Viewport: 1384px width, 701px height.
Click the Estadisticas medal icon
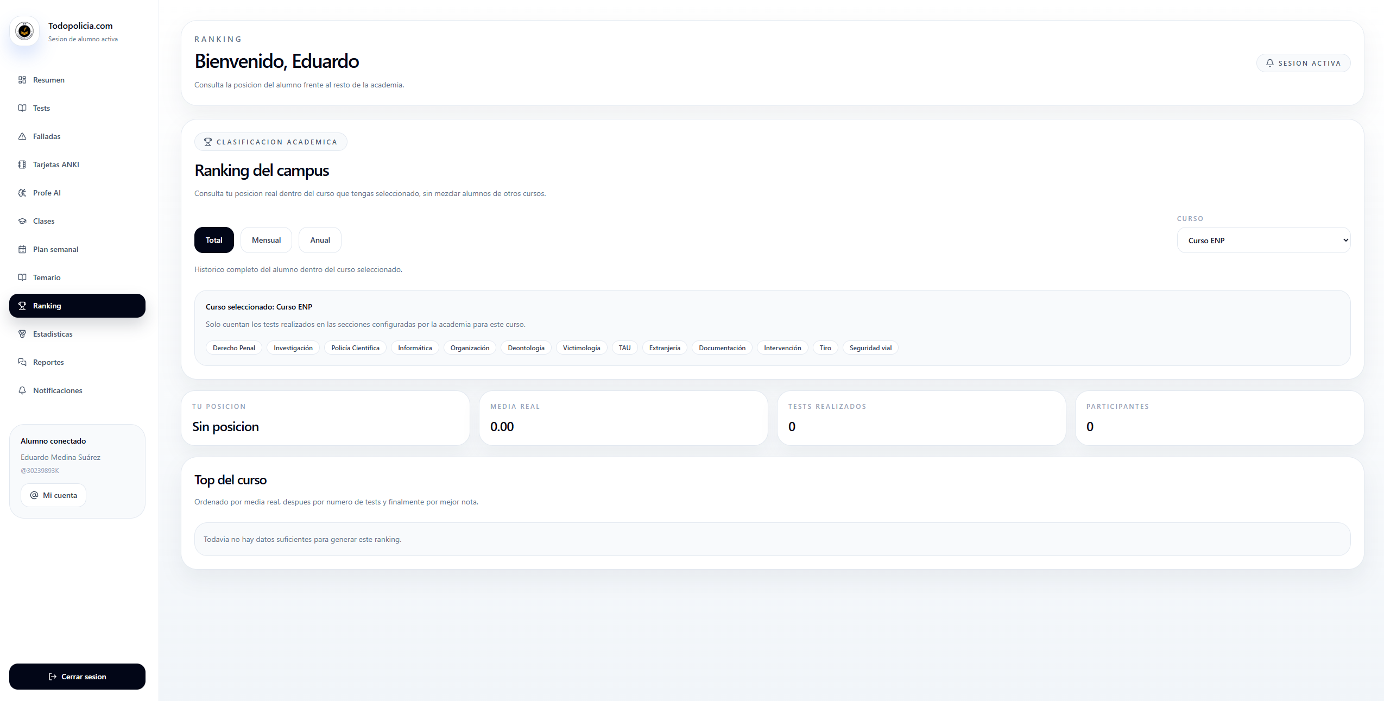(22, 334)
